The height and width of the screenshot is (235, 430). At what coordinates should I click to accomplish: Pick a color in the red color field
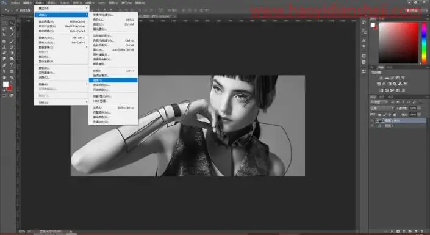398,43
